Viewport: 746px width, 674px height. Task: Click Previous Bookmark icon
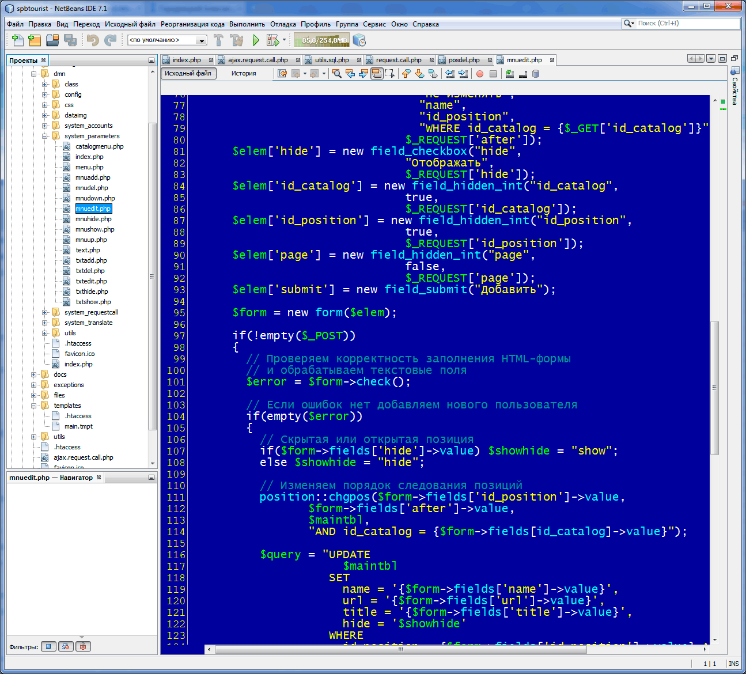tap(406, 74)
